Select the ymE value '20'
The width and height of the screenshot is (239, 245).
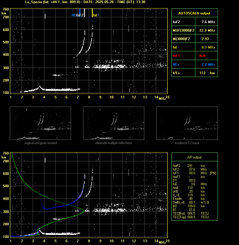click(191, 191)
